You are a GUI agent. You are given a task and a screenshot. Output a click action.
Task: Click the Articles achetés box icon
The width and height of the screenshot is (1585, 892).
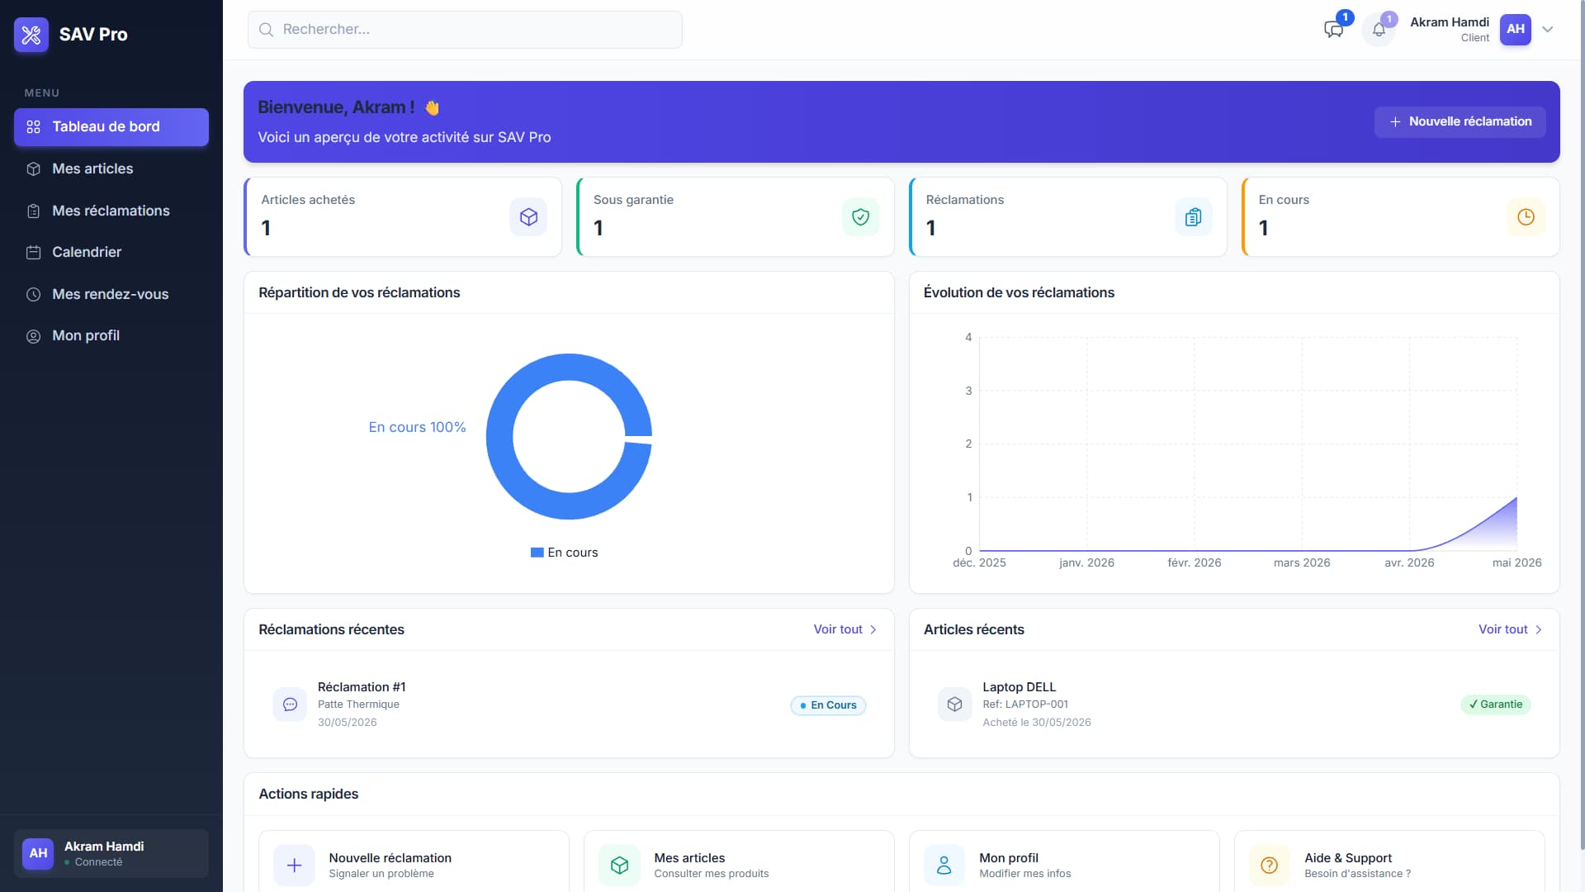[x=528, y=217]
